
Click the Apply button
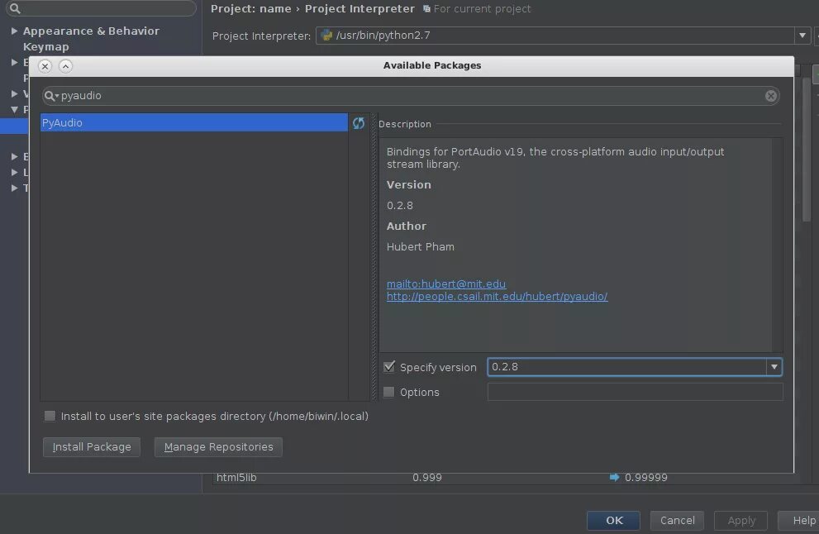pos(740,521)
